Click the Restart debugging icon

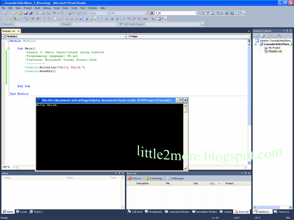117,19
